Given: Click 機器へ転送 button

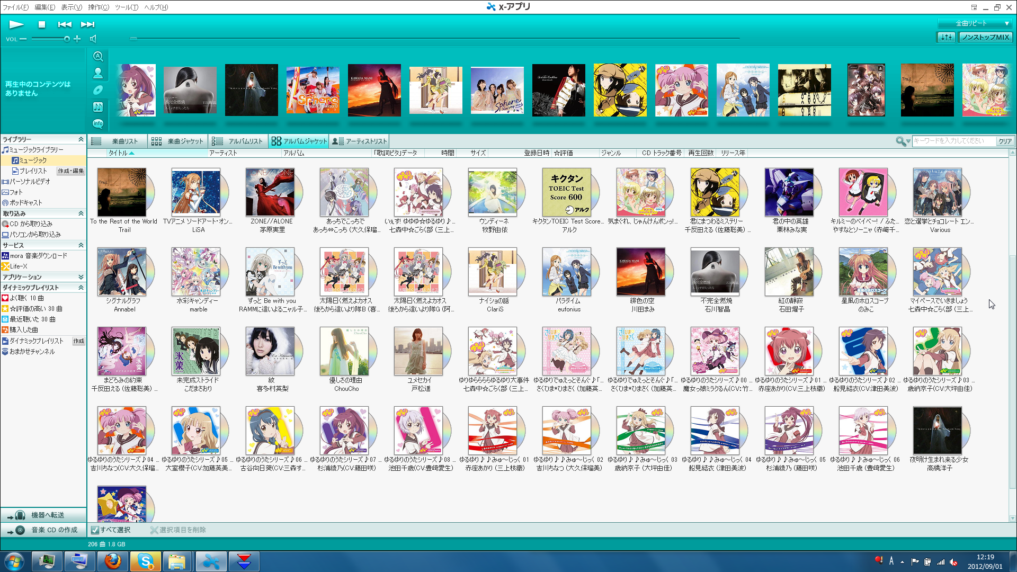Looking at the screenshot, I should pos(43,515).
